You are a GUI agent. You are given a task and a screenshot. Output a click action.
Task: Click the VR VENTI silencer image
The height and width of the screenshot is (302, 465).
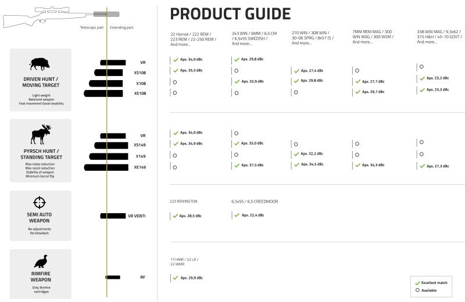coord(113,215)
